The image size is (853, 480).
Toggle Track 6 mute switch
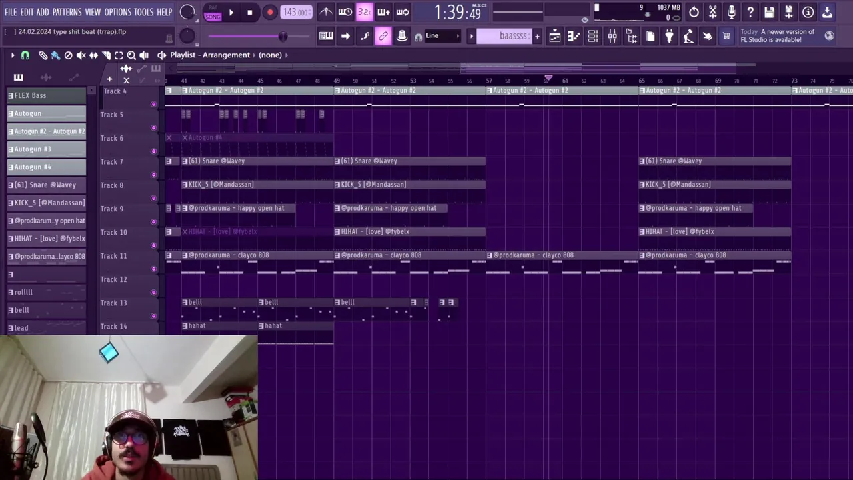point(154,151)
